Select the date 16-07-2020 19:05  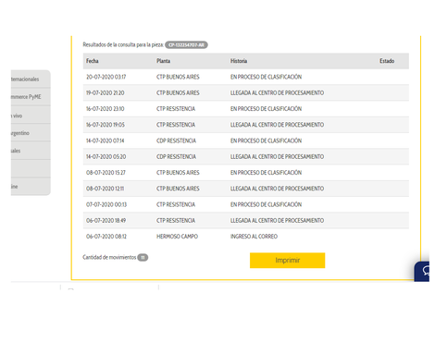(x=106, y=125)
